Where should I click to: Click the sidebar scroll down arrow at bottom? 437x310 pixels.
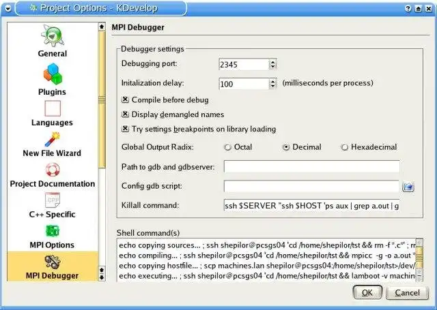tap(102, 277)
